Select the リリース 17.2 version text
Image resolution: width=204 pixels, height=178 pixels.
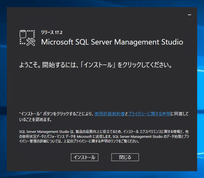pyautogui.click(x=51, y=32)
